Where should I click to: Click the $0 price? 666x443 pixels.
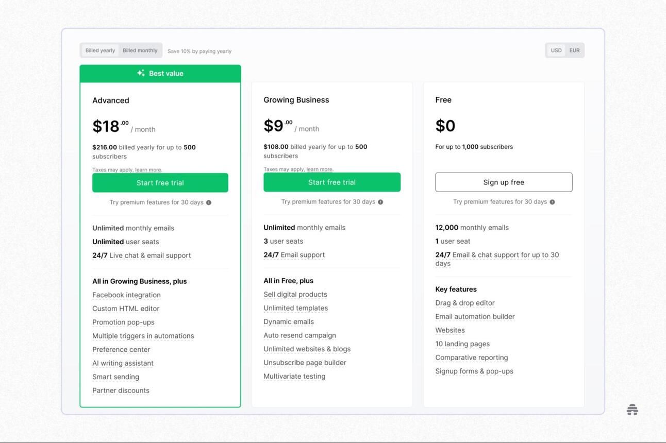coord(445,126)
